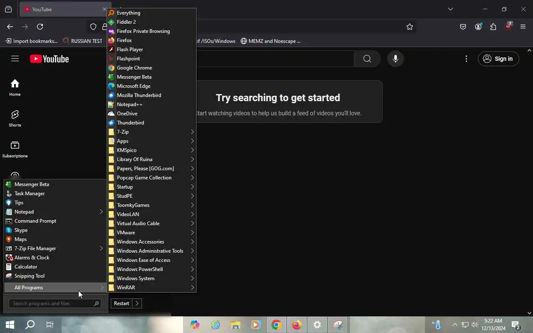Open File Explorer from taskbar
This screenshot has width=533, height=333.
point(236,325)
